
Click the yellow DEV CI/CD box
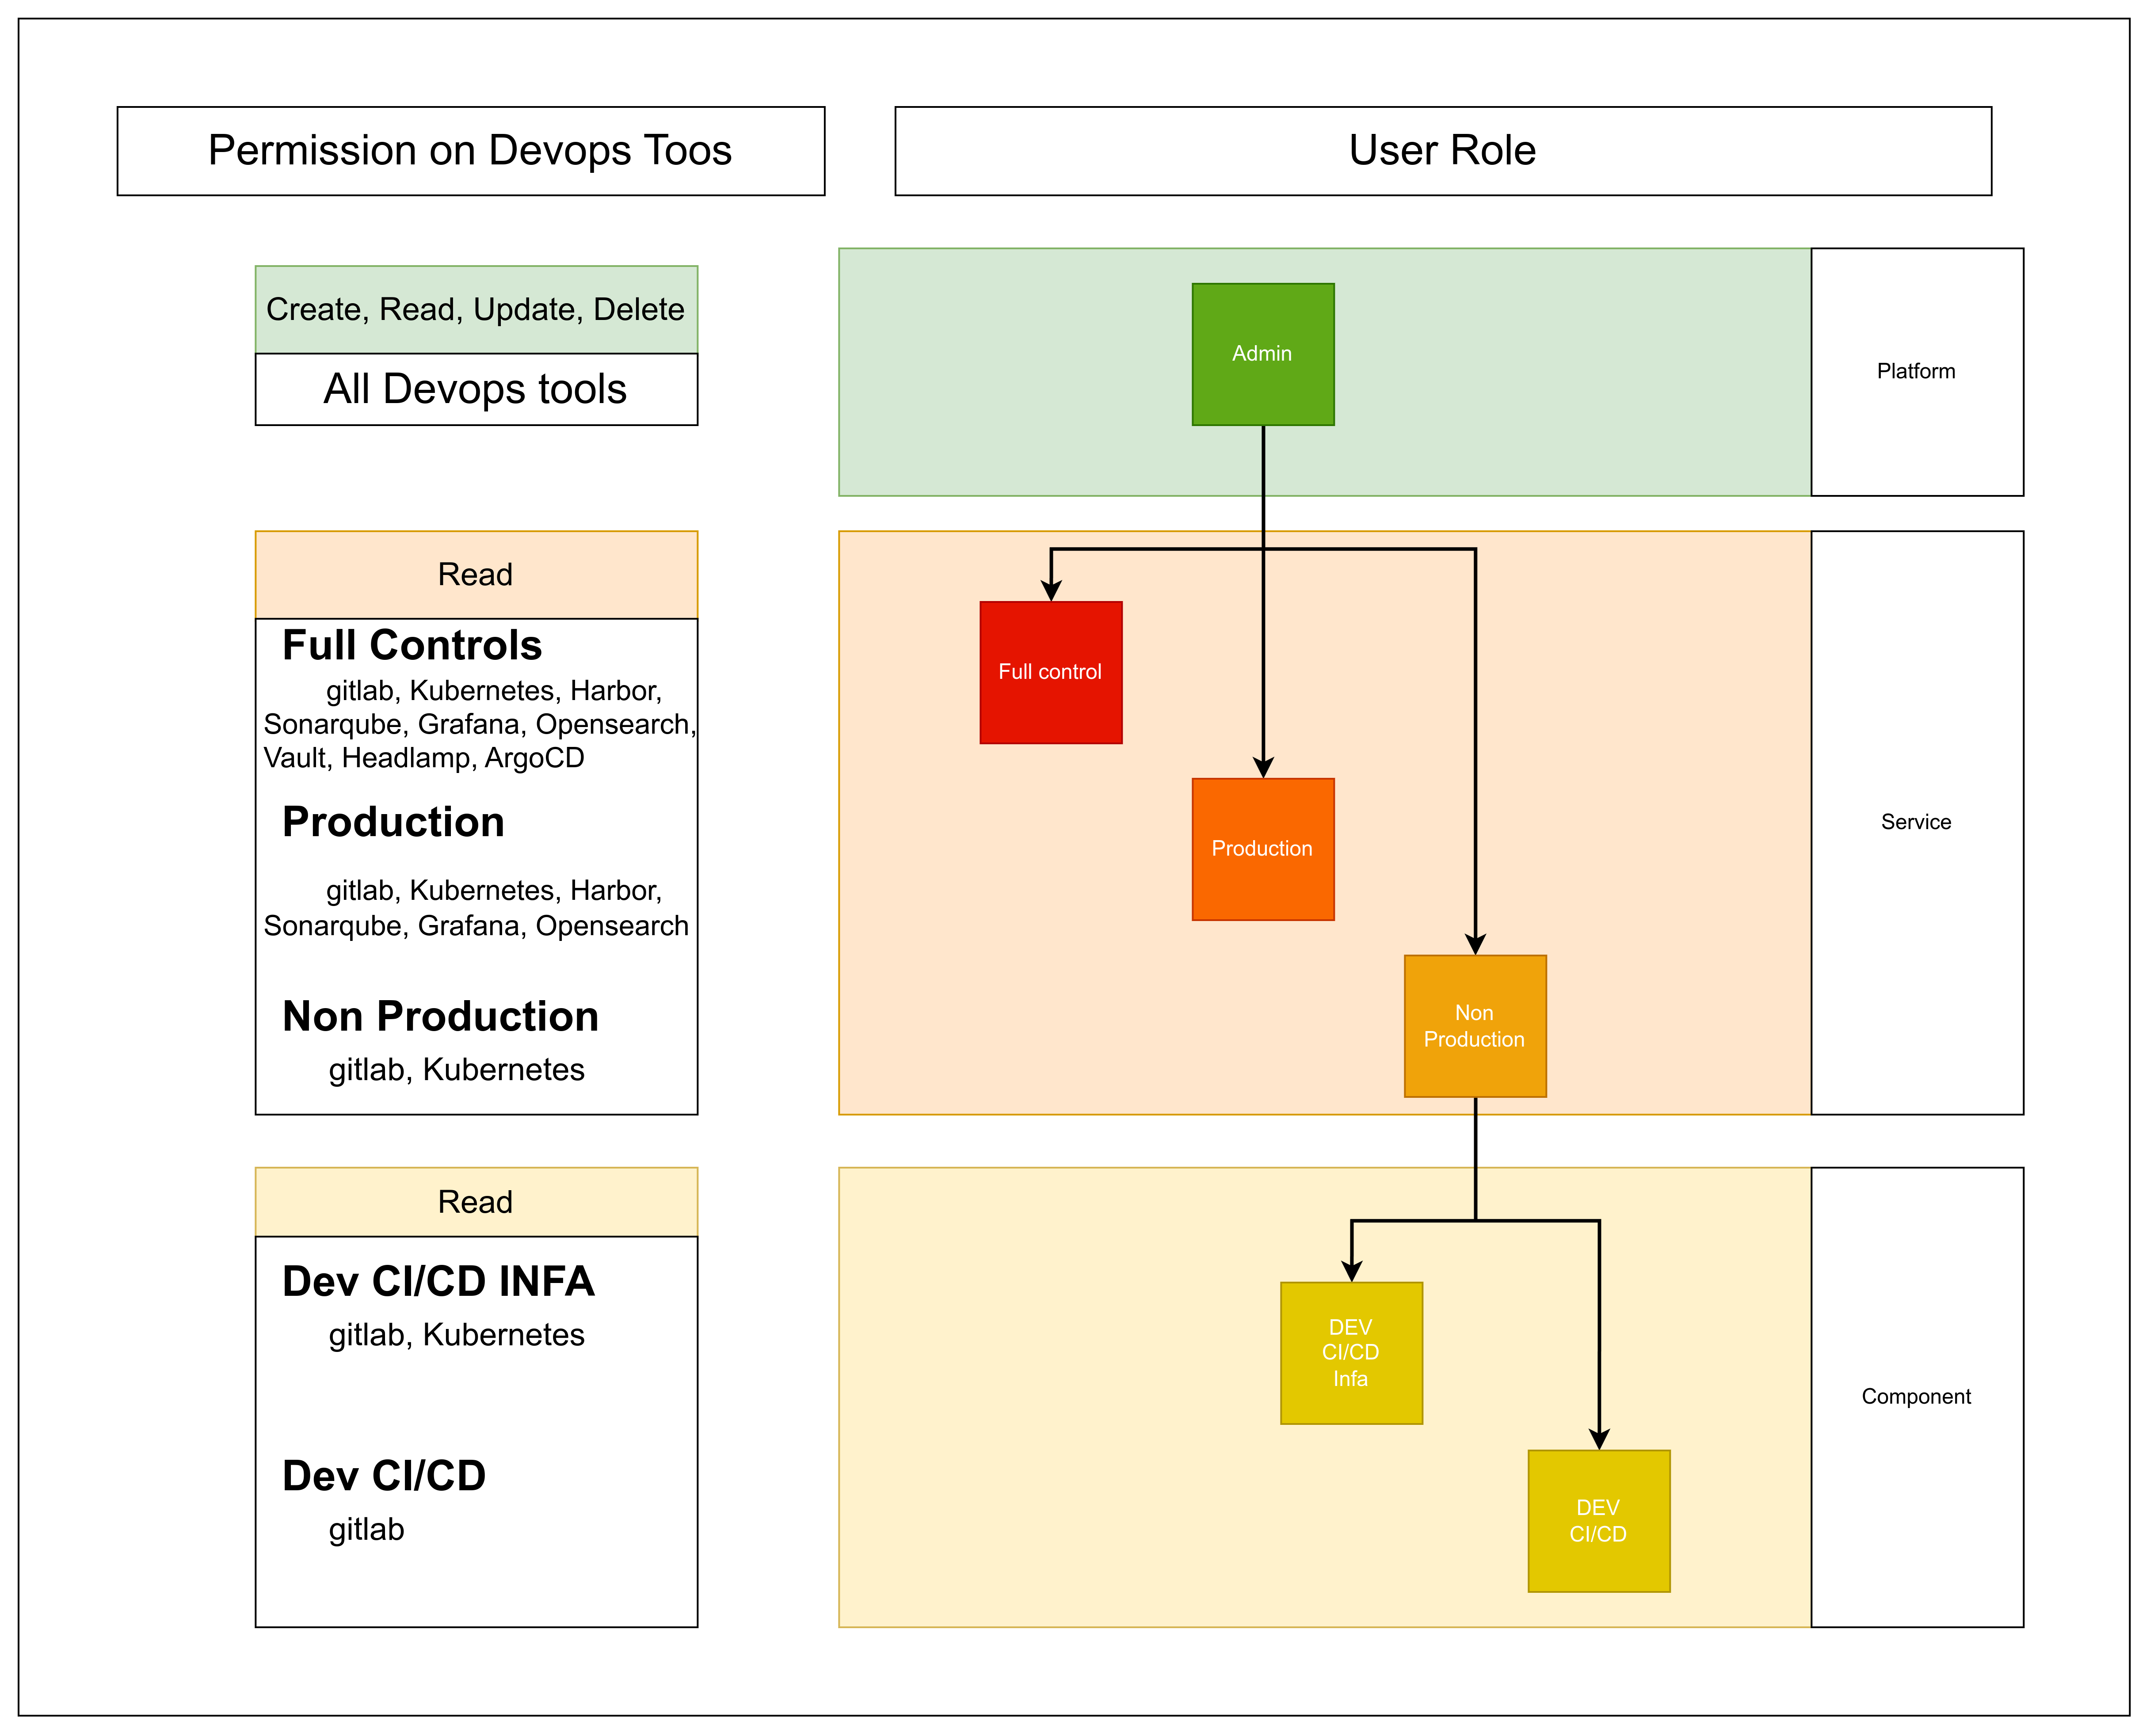[1599, 1521]
